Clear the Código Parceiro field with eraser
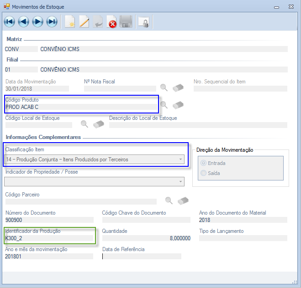This screenshot has height=288, width=301. tap(183, 200)
